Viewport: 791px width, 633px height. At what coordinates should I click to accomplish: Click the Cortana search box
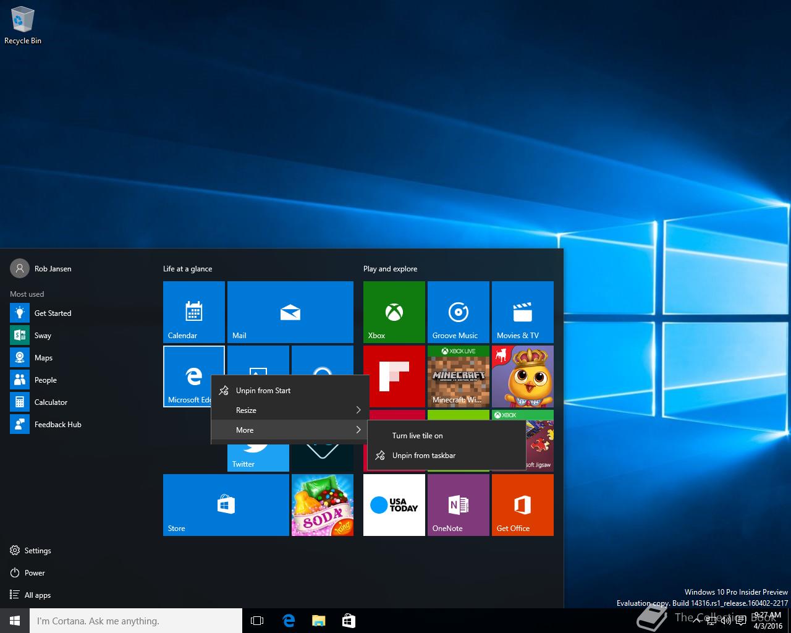point(136,621)
